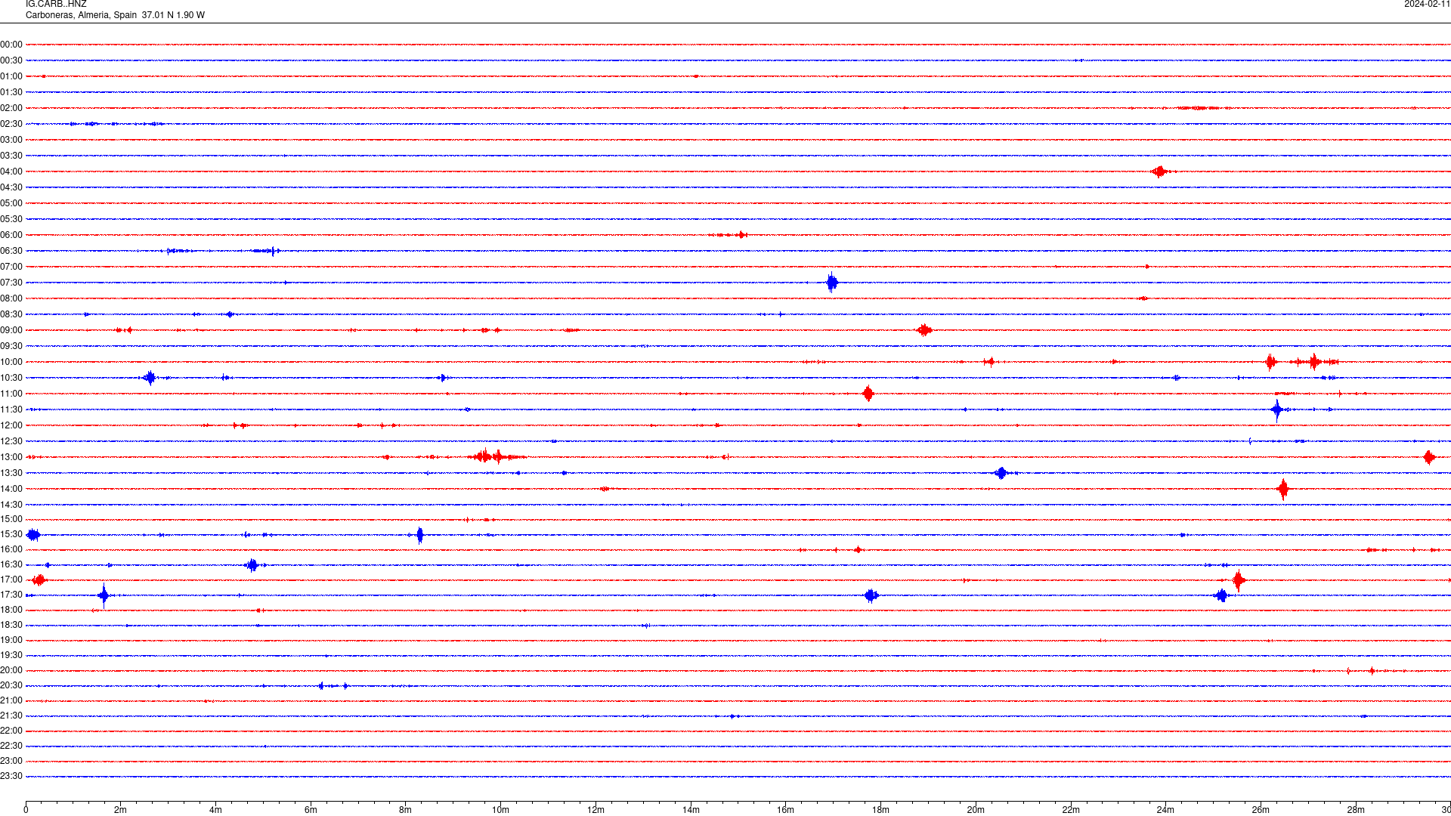Click the 13:30 trace time label
This screenshot has height=816, width=1451.
pos(11,473)
